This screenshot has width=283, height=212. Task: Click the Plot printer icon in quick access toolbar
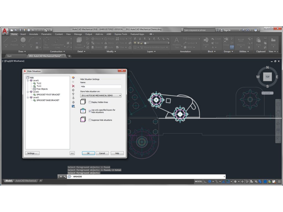(29, 30)
